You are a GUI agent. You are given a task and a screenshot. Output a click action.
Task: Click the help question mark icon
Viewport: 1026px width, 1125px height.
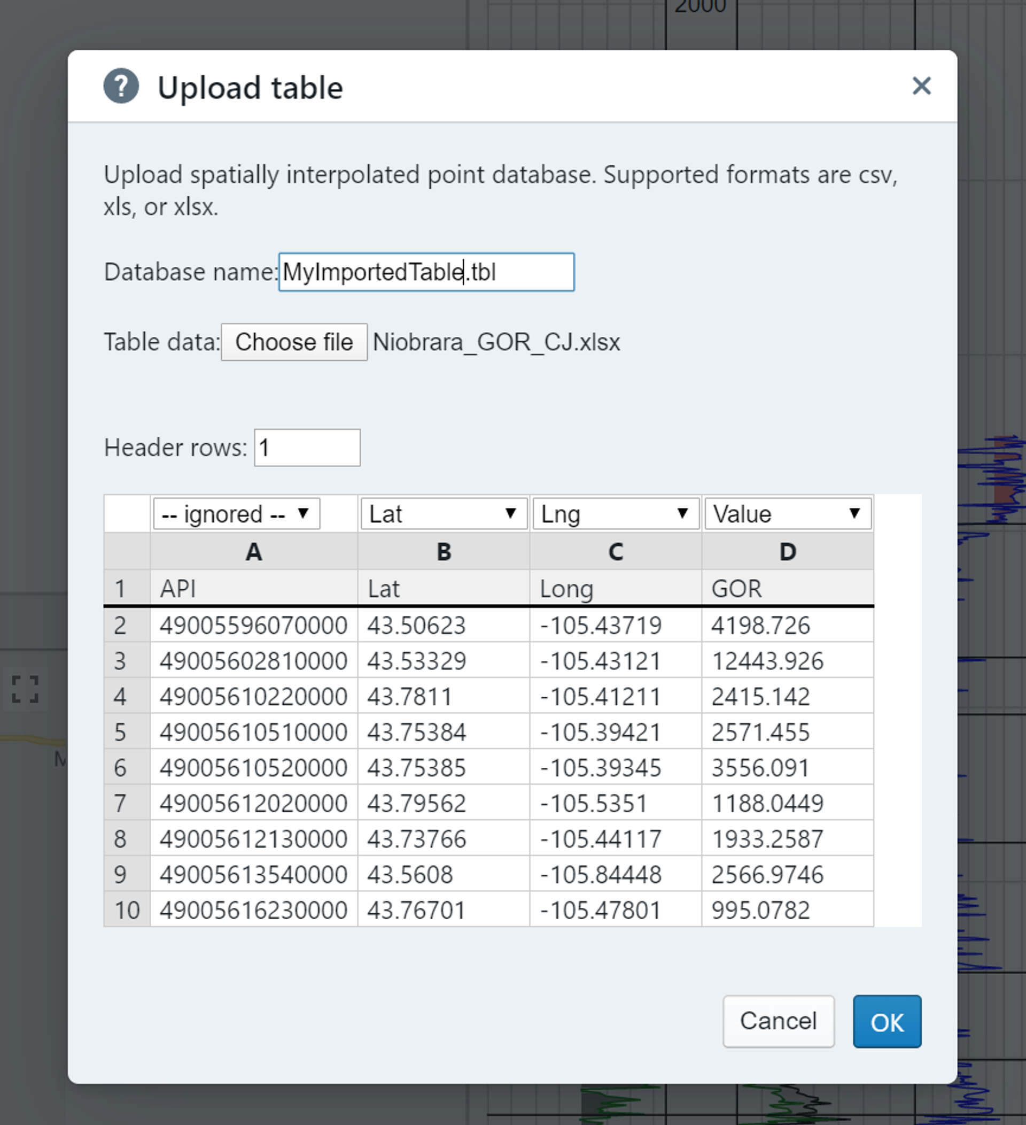121,86
